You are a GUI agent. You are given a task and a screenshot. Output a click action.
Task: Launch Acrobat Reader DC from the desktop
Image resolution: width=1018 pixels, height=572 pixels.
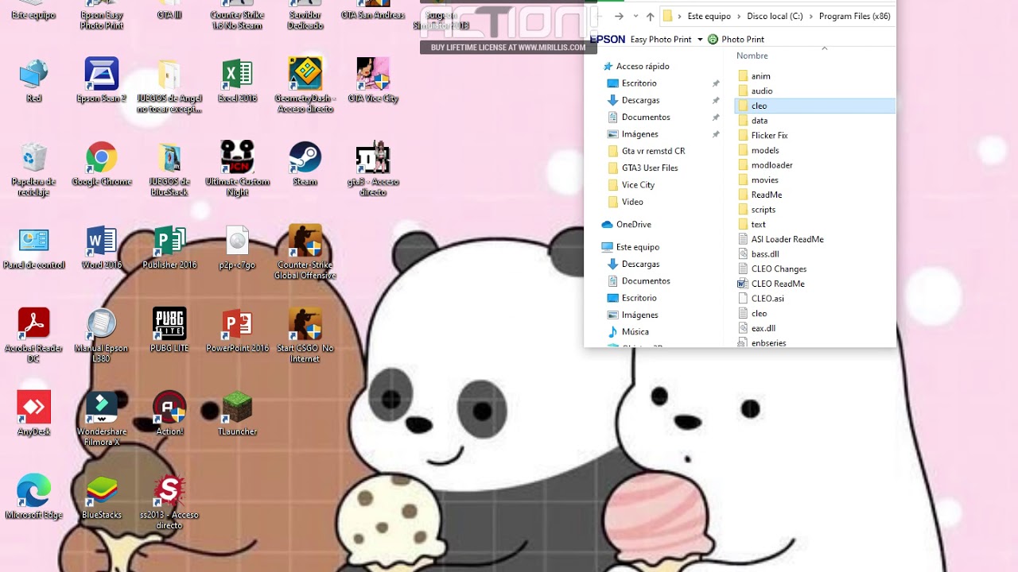tap(33, 336)
